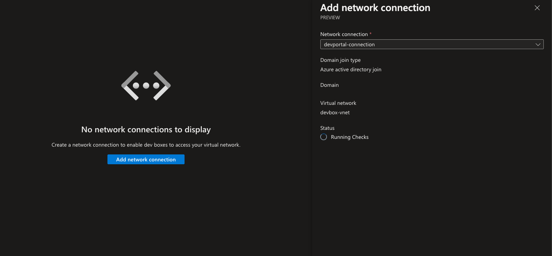Image resolution: width=552 pixels, height=256 pixels.
Task: Click the Status label
Action: pos(327,128)
